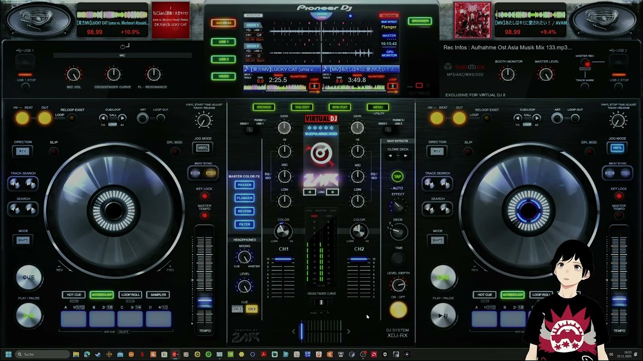Click the left deck TEMPO slider
643x361 pixels.
point(204,302)
